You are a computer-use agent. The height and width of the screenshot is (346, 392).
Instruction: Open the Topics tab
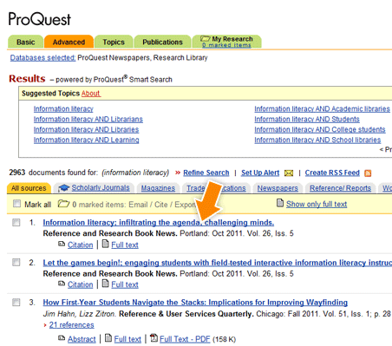point(114,42)
